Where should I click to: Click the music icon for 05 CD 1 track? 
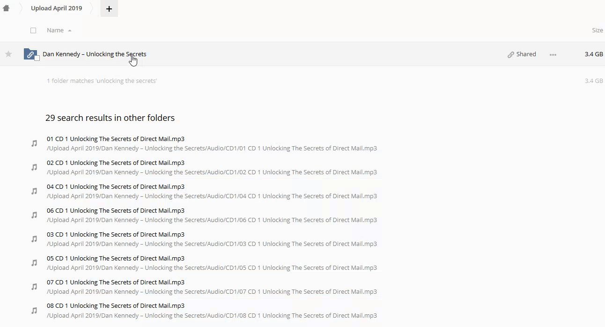pyautogui.click(x=34, y=263)
